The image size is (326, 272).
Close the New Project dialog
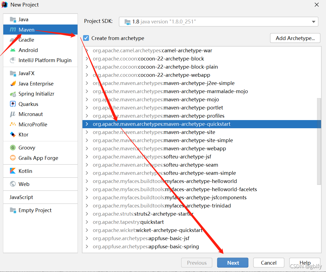coord(317,5)
